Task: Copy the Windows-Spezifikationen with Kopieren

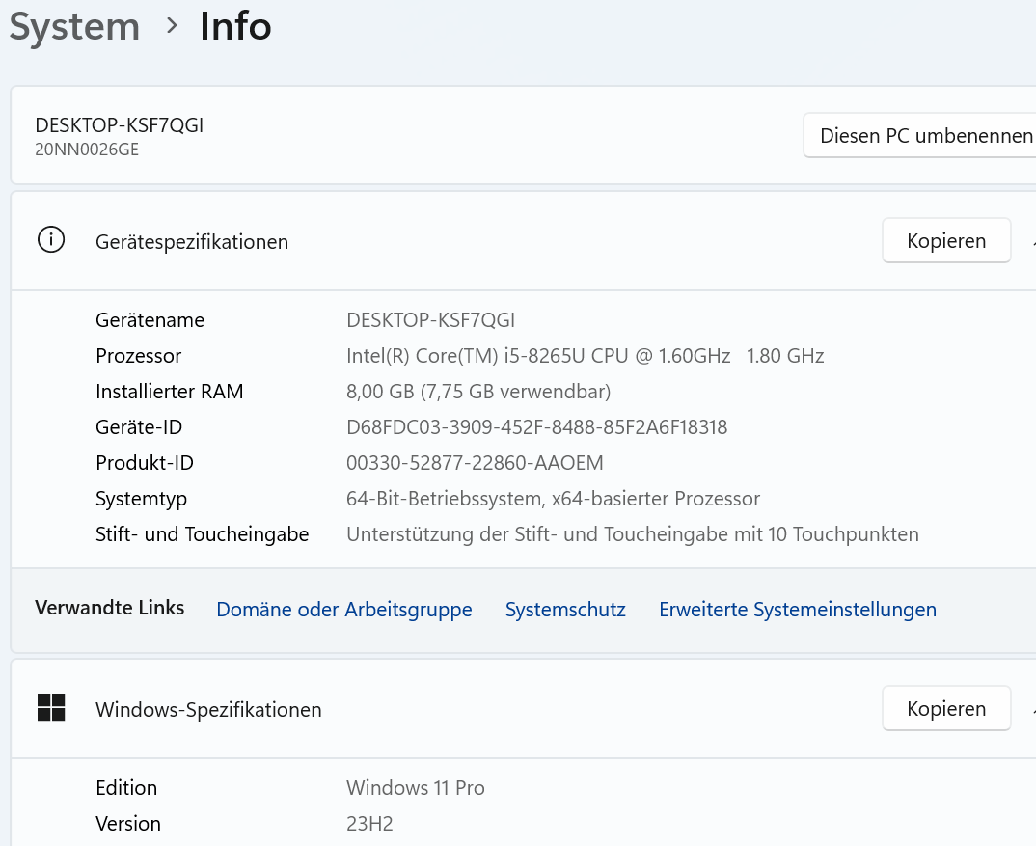Action: coord(946,708)
